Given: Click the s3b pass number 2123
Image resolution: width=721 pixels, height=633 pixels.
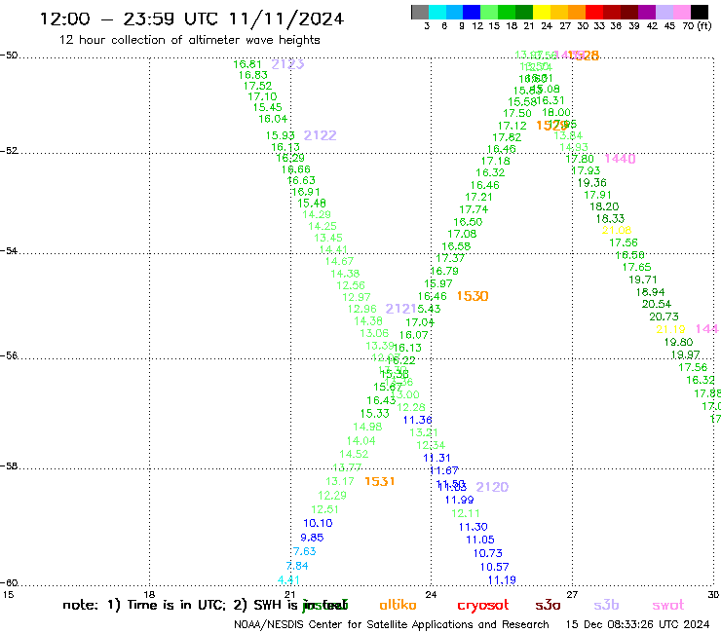Looking at the screenshot, I should 287,64.
